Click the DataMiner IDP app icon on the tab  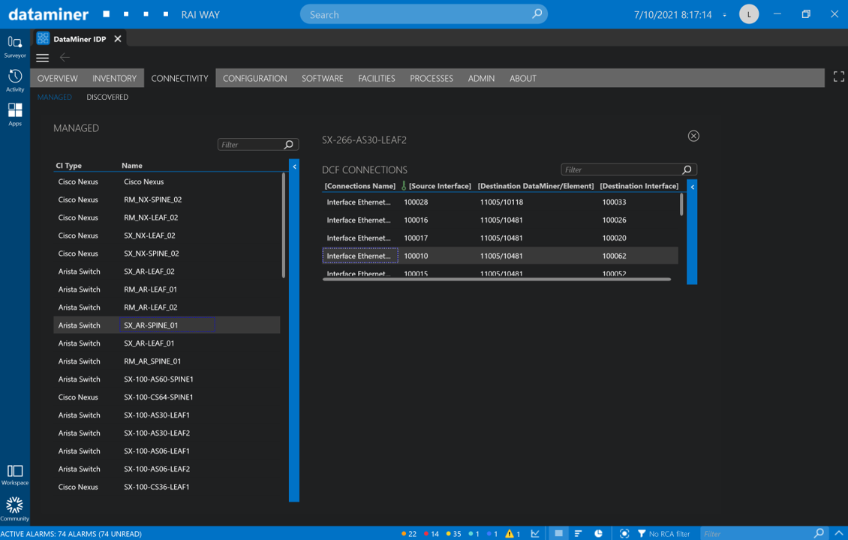[44, 38]
